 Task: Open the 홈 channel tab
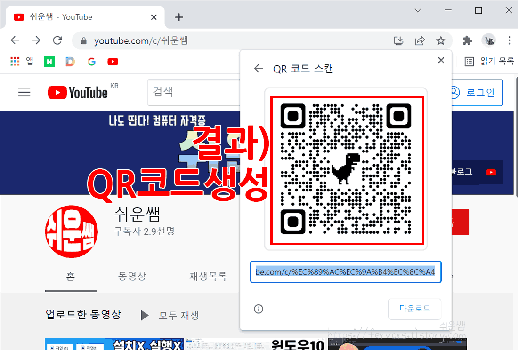pyautogui.click(x=71, y=276)
